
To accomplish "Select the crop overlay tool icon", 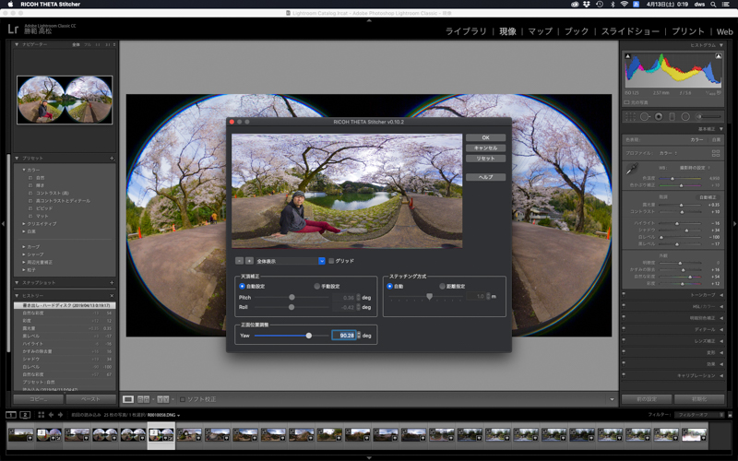I will tap(630, 116).
